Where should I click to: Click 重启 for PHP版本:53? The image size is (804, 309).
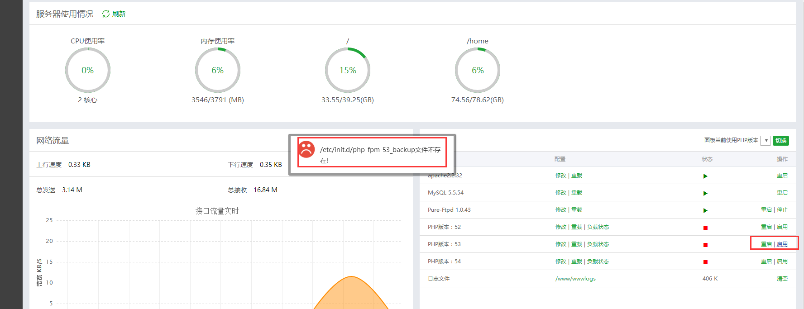(766, 244)
